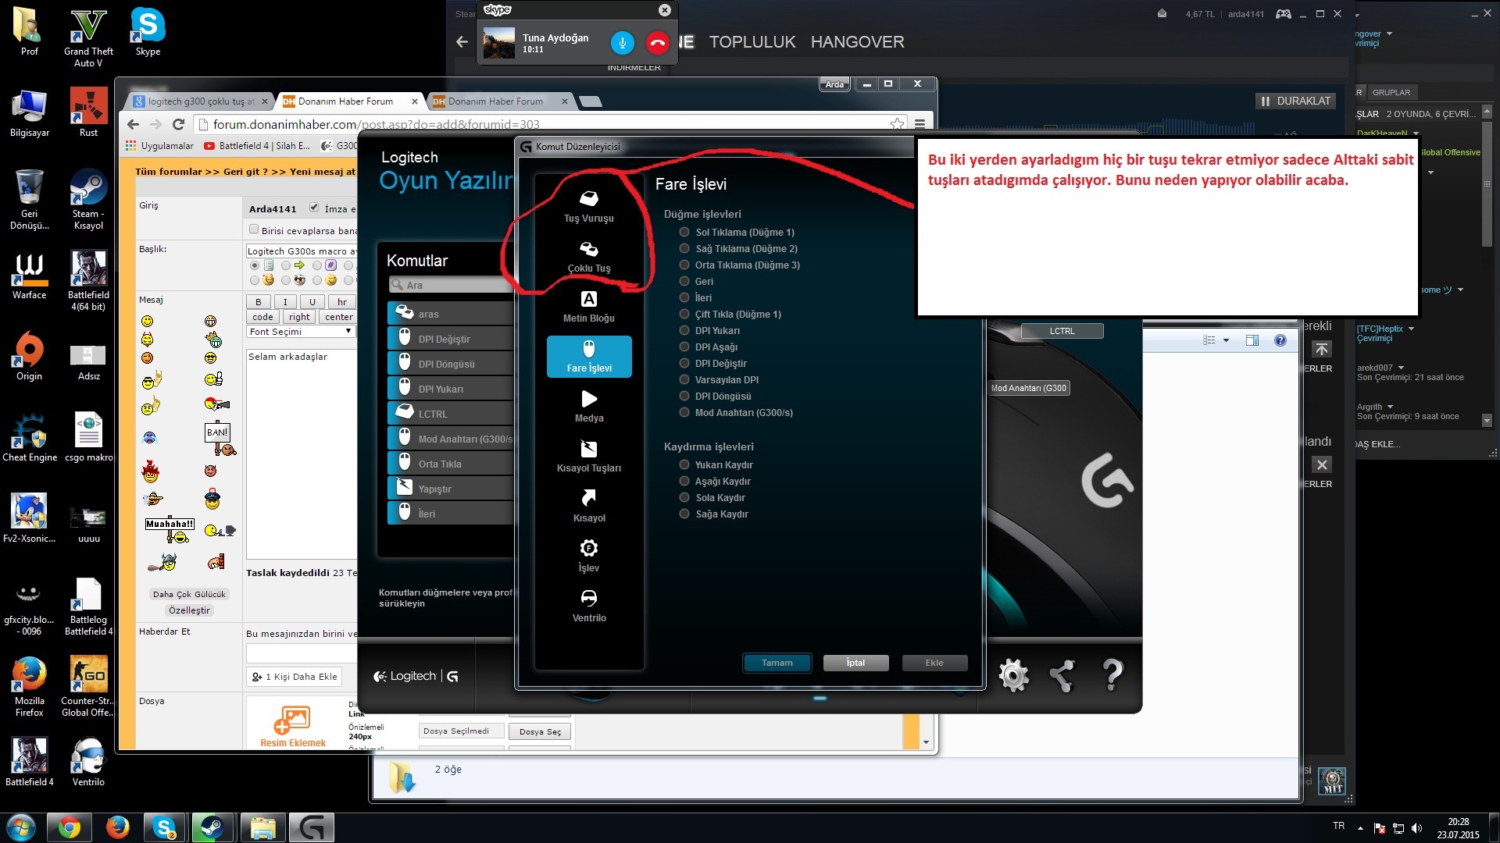Click Logitech Gaming Software taskbar icon

(312, 827)
